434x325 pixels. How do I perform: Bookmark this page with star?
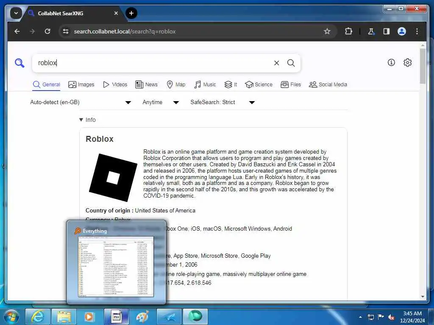pos(327,31)
